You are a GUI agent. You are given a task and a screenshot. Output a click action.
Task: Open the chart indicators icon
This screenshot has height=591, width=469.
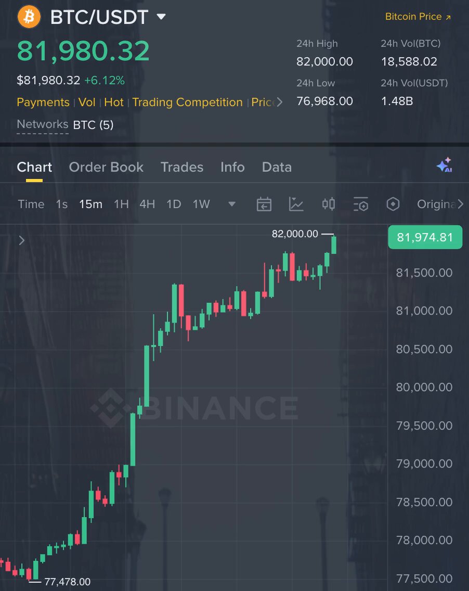click(x=296, y=204)
